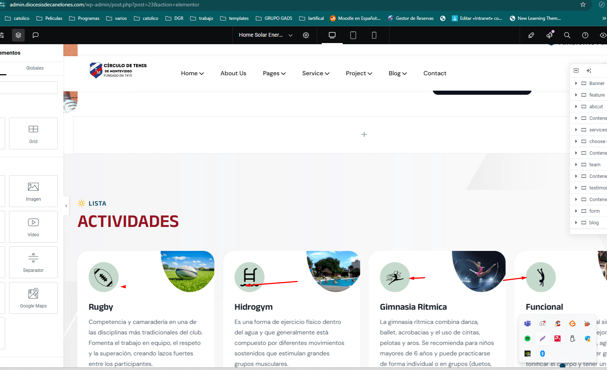607x370 pixels.
Task: Open the Structure layers panel icon
Action: pos(18,35)
